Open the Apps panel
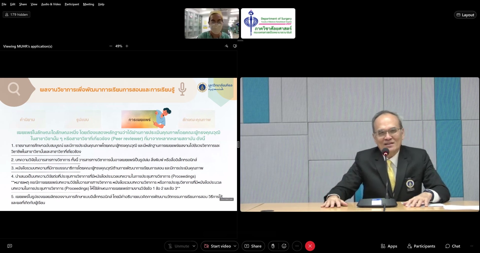This screenshot has height=253, width=480. point(389,246)
